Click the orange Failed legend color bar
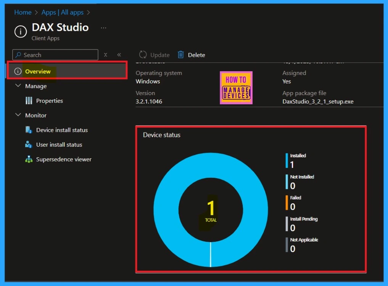The height and width of the screenshot is (286, 388). 287,203
